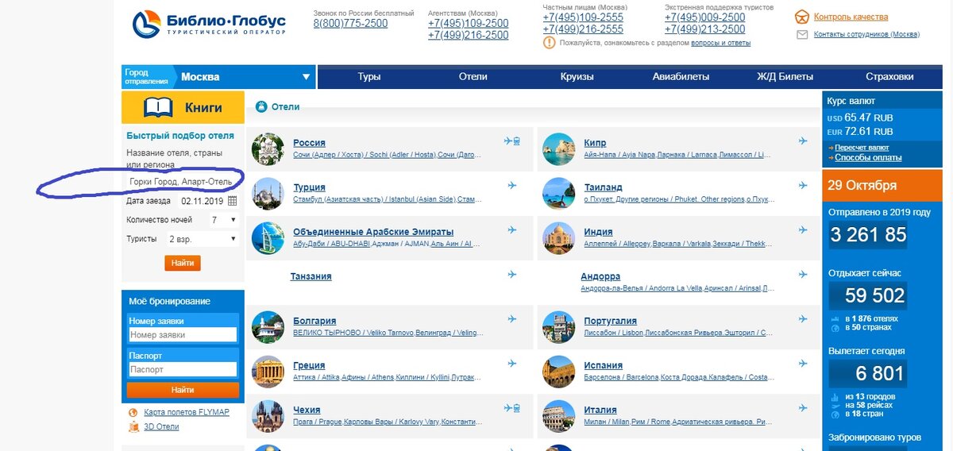This screenshot has width=953, height=451.
Task: Click the Италия Colosseum thumbnail
Action: coord(558,415)
